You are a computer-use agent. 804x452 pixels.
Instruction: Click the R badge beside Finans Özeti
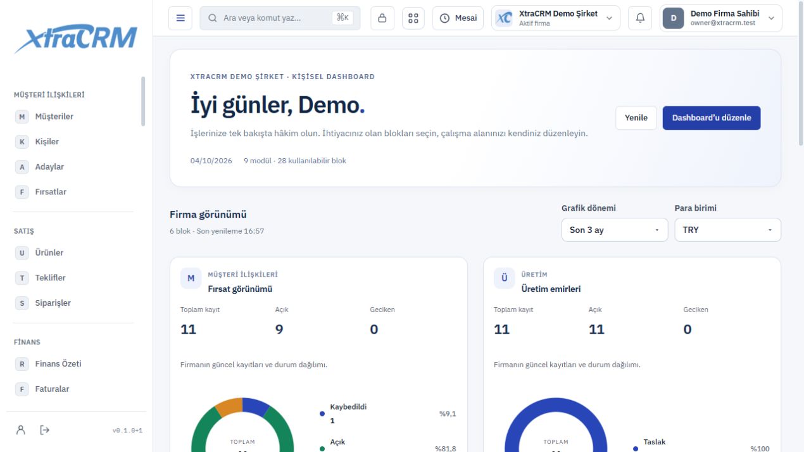[x=22, y=364]
